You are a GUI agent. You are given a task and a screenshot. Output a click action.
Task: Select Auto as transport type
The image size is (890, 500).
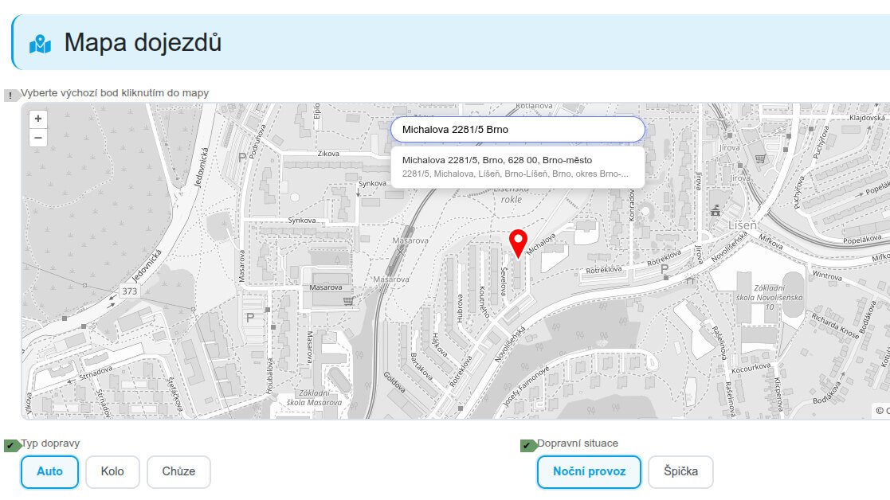tap(49, 471)
